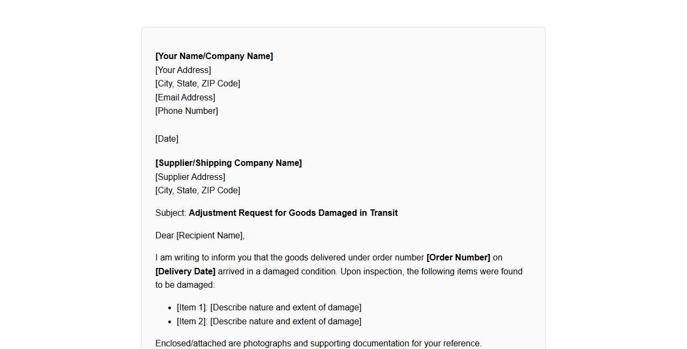This screenshot has width=687, height=349.
Task: Click the [Date] placeholder
Action: click(167, 139)
